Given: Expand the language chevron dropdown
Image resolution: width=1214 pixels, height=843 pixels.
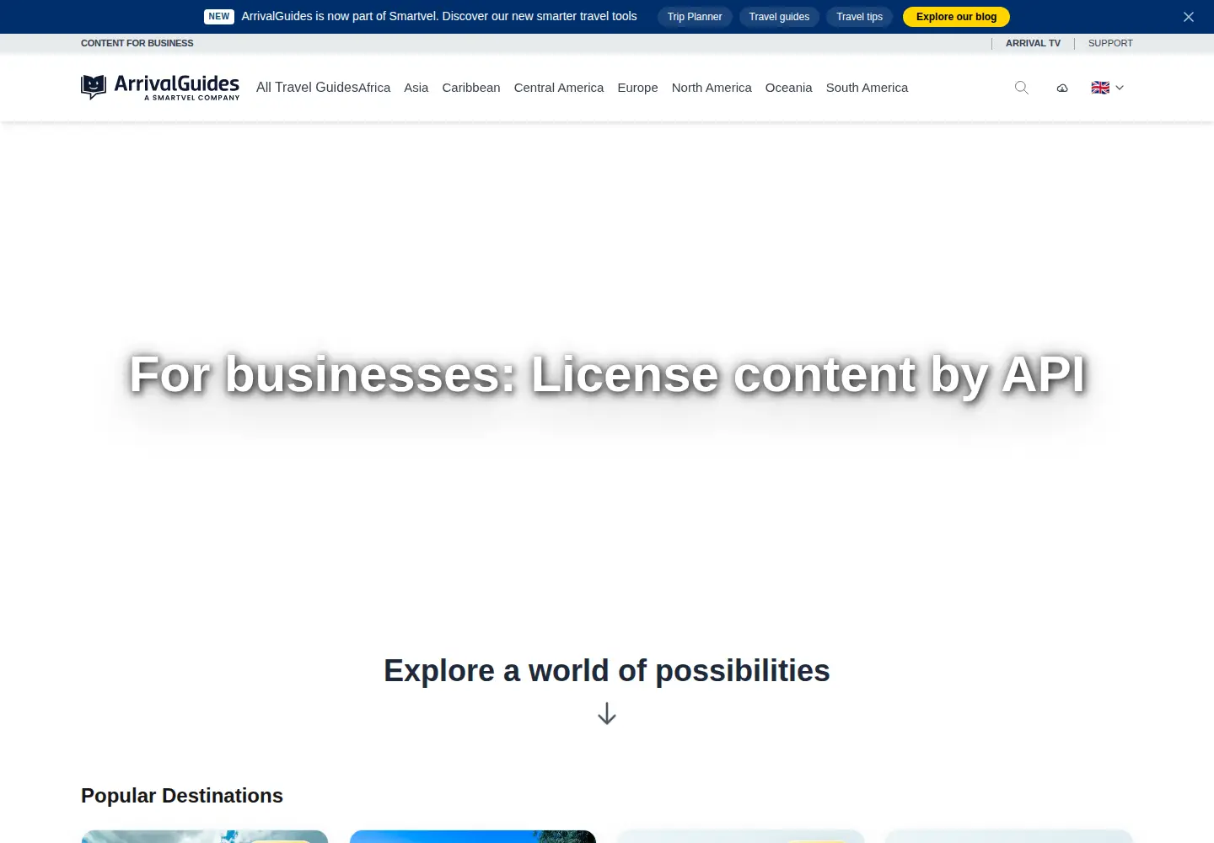Looking at the screenshot, I should [1120, 88].
